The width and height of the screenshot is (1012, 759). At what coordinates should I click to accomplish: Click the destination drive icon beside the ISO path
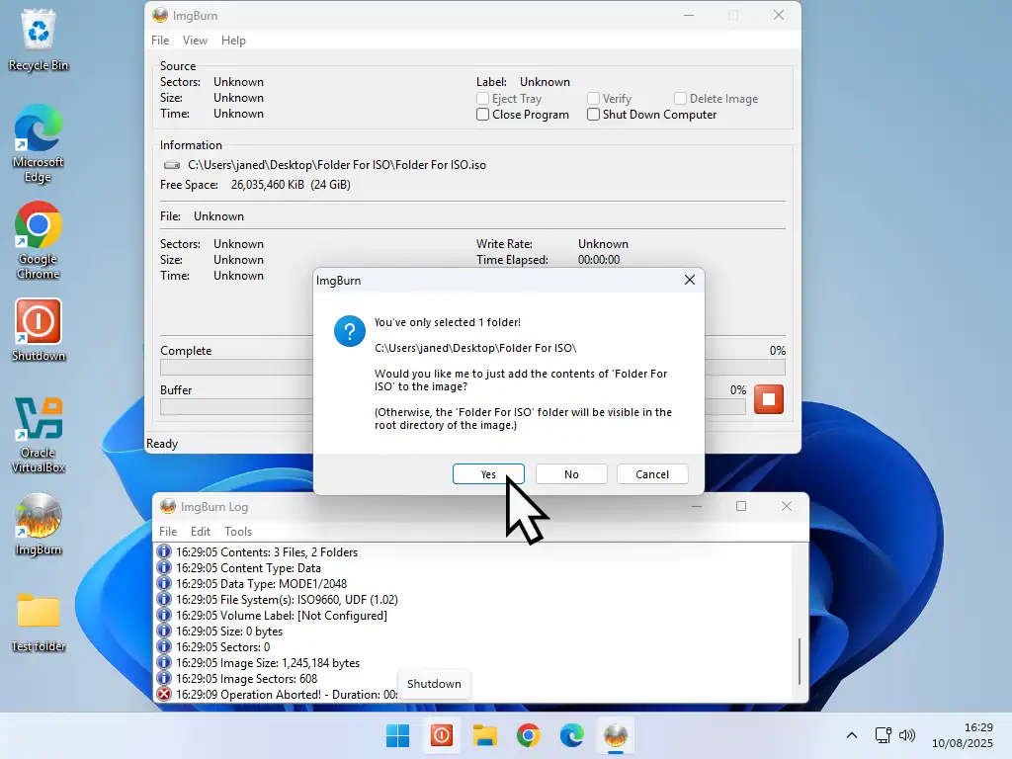point(172,165)
